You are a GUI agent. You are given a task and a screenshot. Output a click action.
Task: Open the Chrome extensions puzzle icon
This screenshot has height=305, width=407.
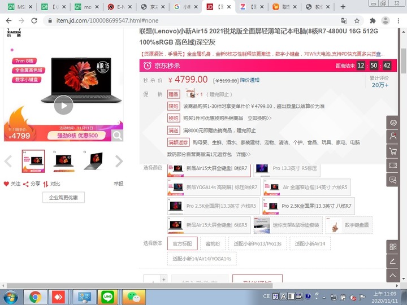[x=373, y=21]
